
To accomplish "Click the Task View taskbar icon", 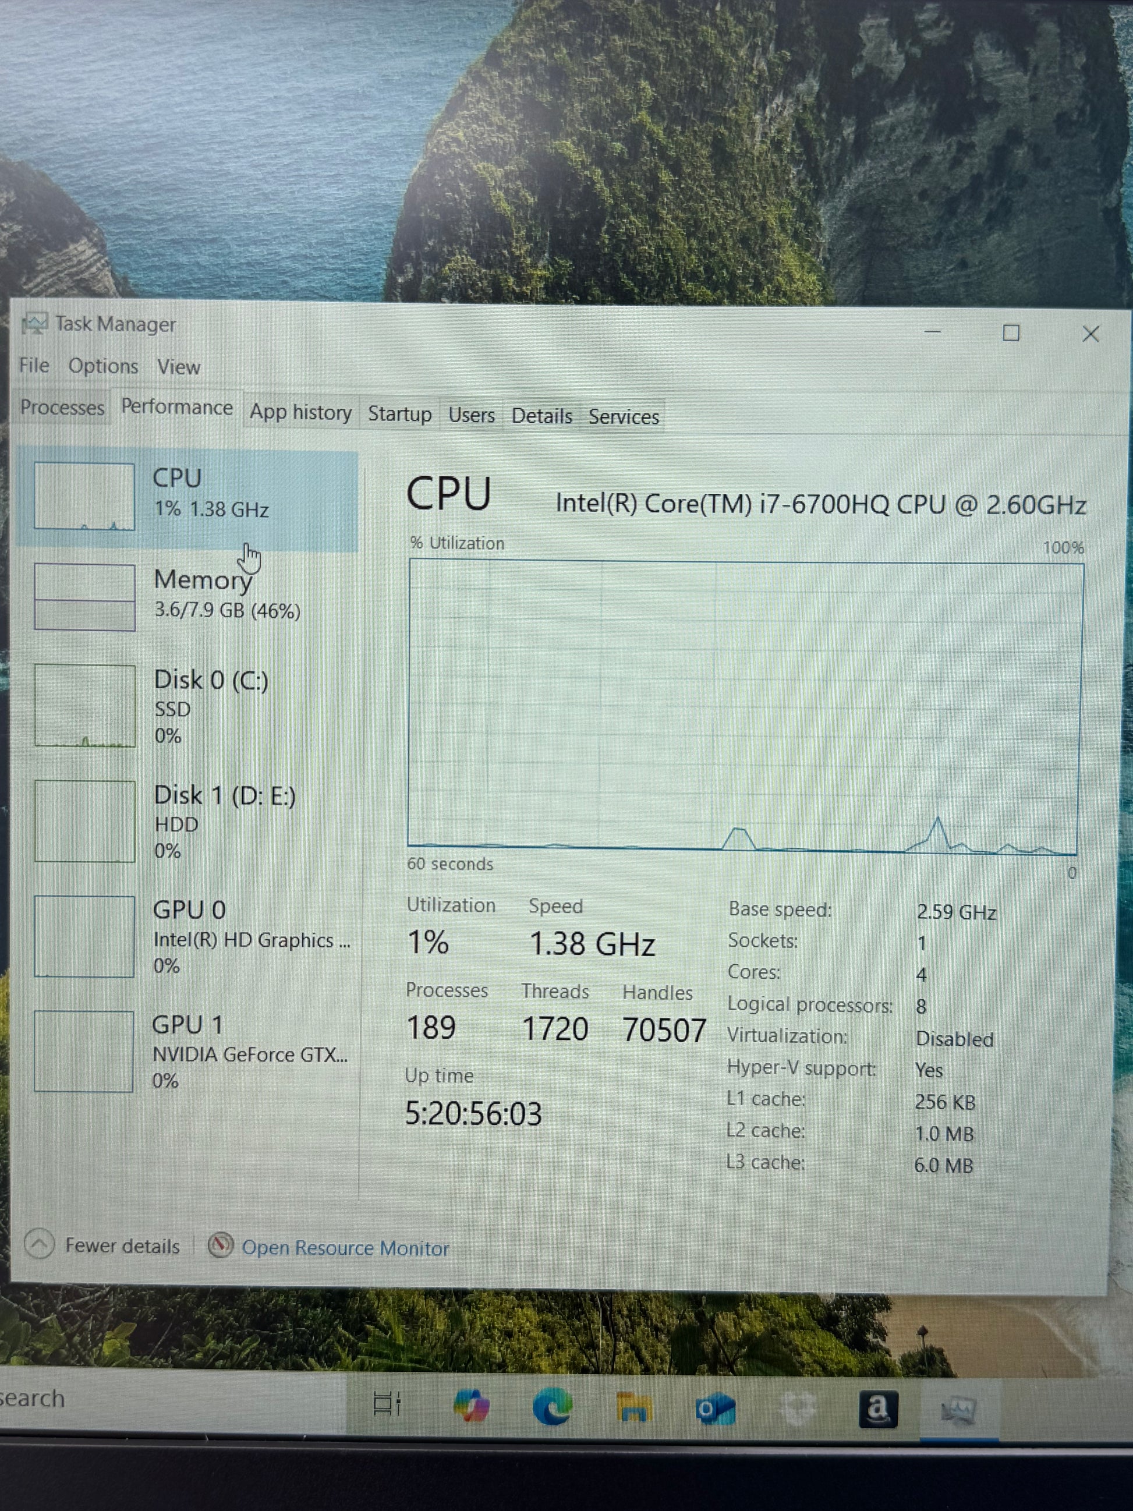I will (387, 1405).
